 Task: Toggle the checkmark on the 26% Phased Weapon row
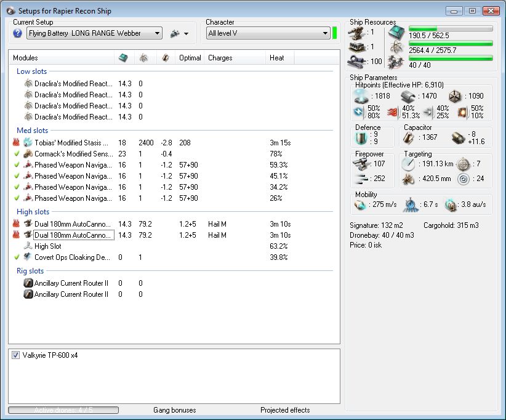pyautogui.click(x=17, y=198)
